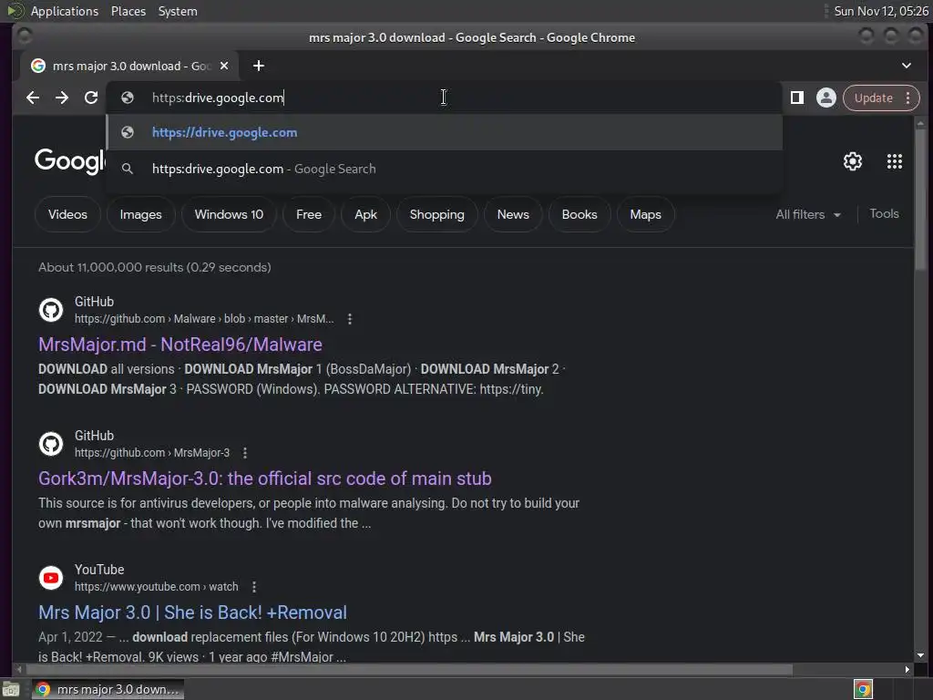The height and width of the screenshot is (700, 933).
Task: Click the vertical page scrollbar
Action: click(920, 200)
